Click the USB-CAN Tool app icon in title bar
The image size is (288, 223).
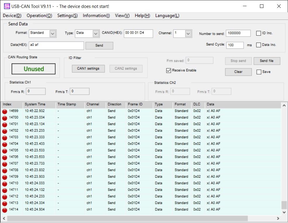(7, 6)
